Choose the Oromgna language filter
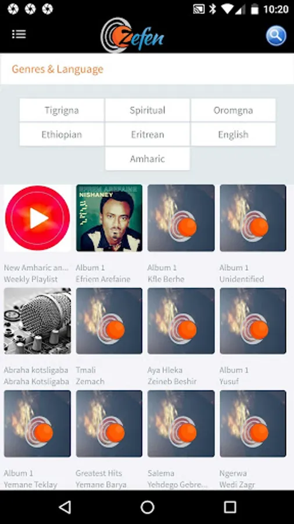This screenshot has height=524, width=294. tap(234, 110)
